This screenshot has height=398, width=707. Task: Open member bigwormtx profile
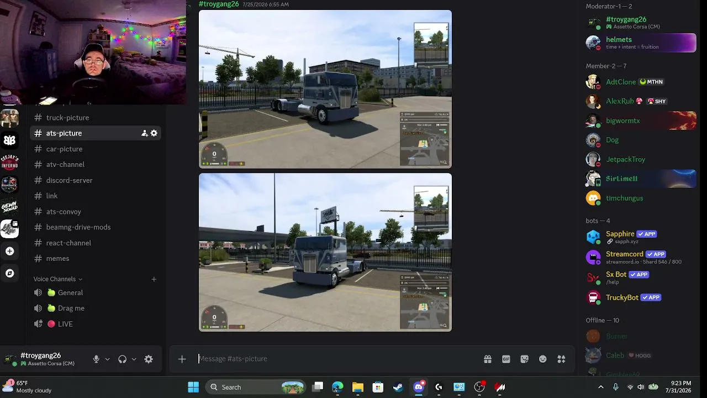(x=641, y=121)
